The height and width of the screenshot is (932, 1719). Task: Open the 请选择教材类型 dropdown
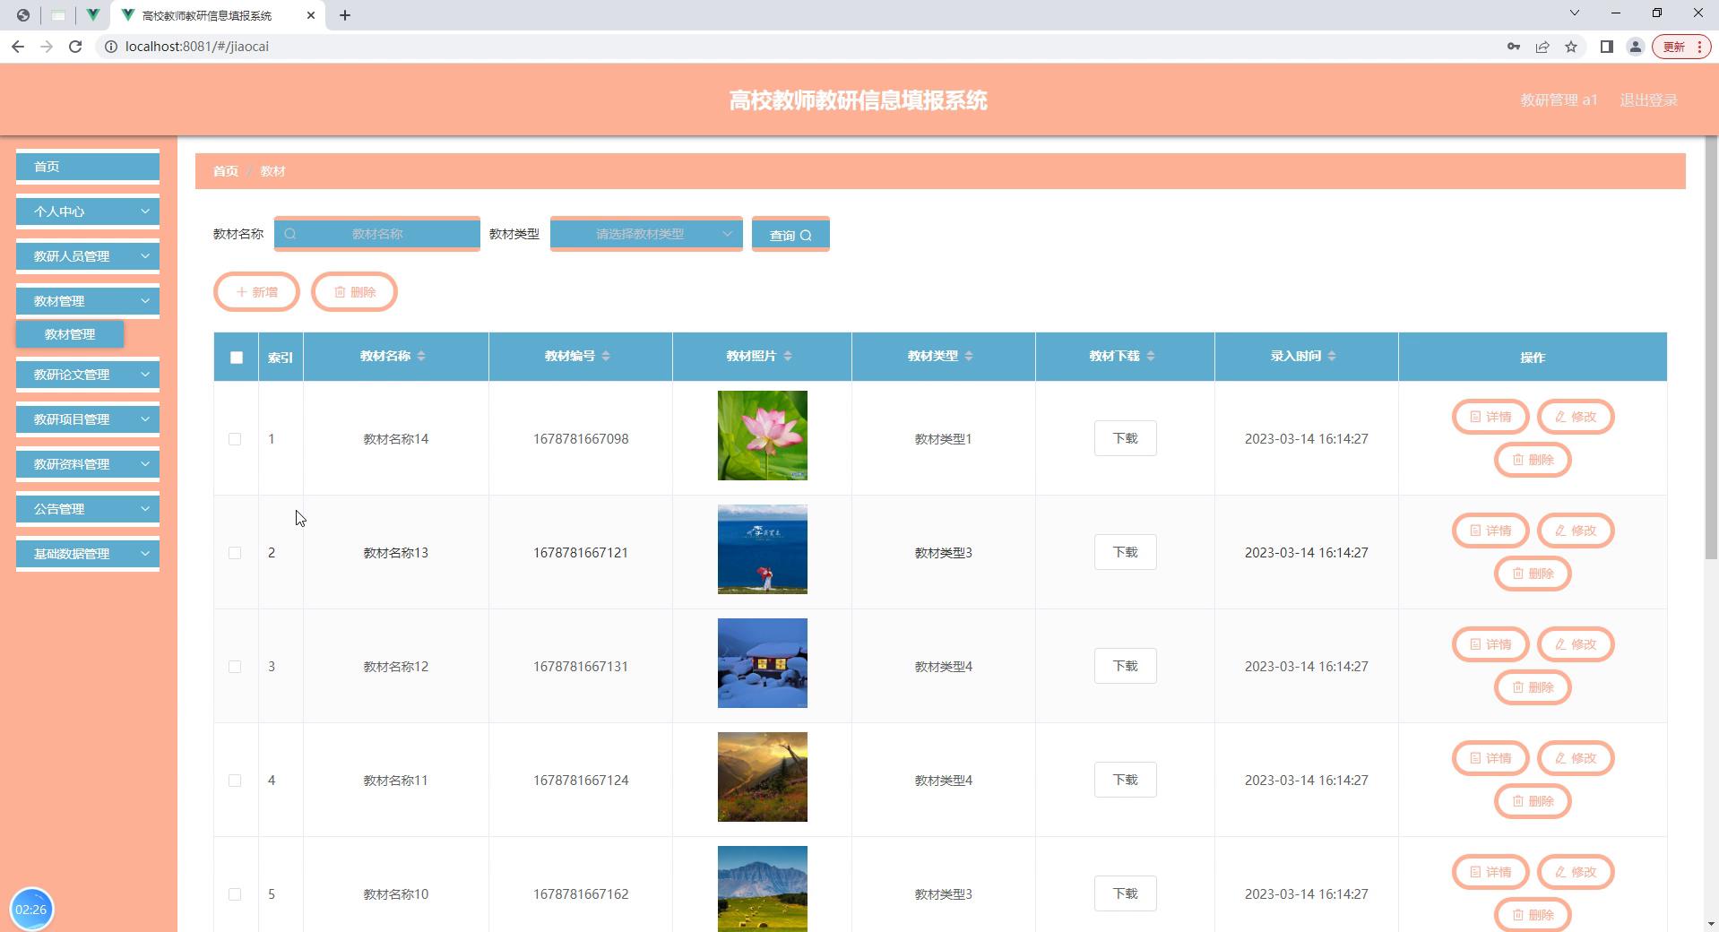pyautogui.click(x=646, y=234)
